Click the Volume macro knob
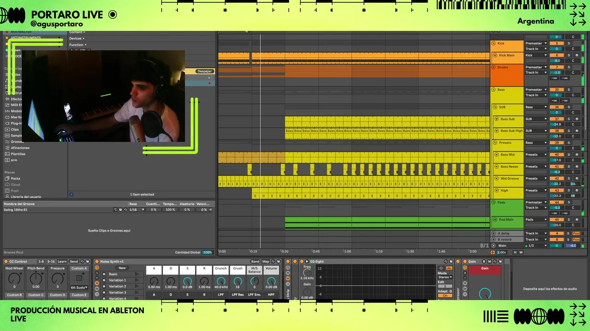 (271, 281)
